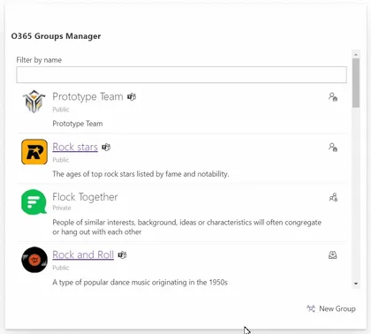
Task: Click the Teams icon beside Rock and Roll
Action: tap(123, 254)
